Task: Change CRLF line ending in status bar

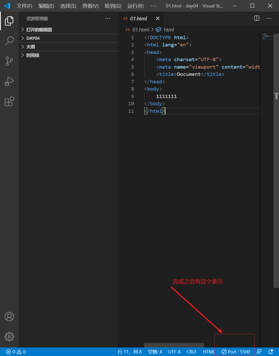Action: click(192, 352)
